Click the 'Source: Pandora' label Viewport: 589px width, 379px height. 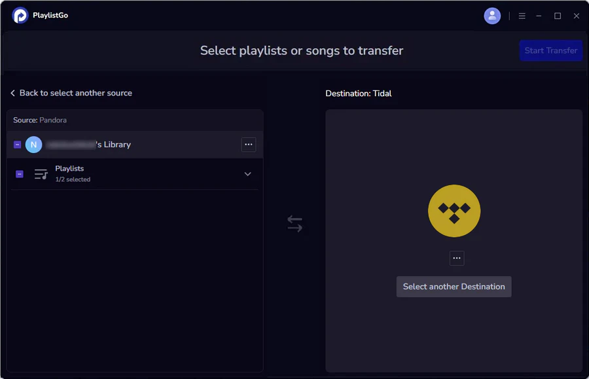pos(40,120)
